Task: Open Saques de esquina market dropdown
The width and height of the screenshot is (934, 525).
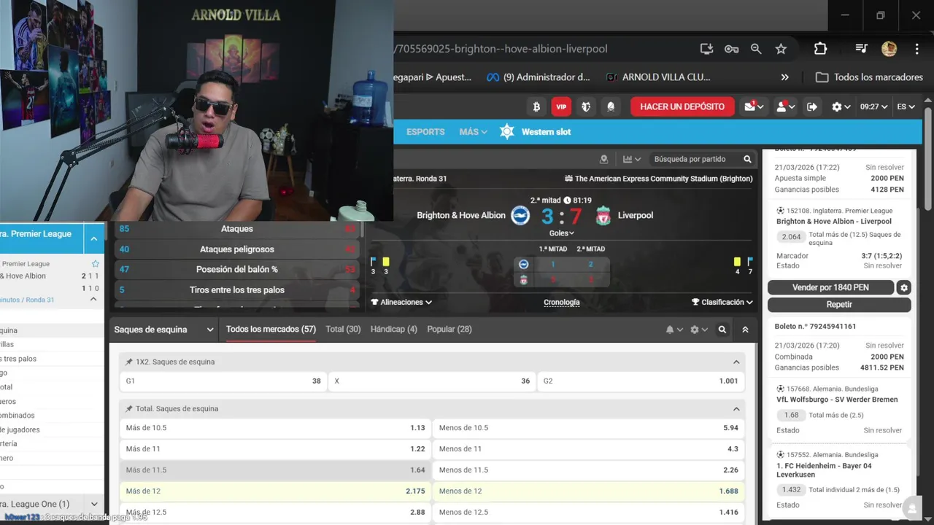Action: pos(163,330)
